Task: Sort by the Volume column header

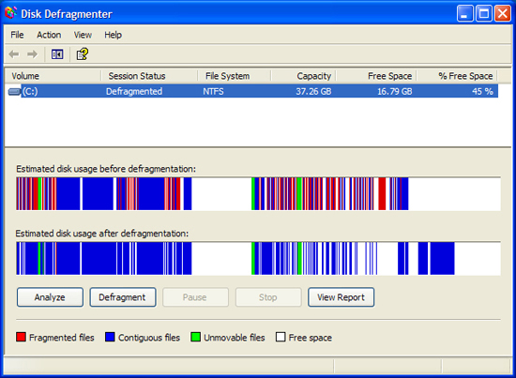Action: [53, 76]
